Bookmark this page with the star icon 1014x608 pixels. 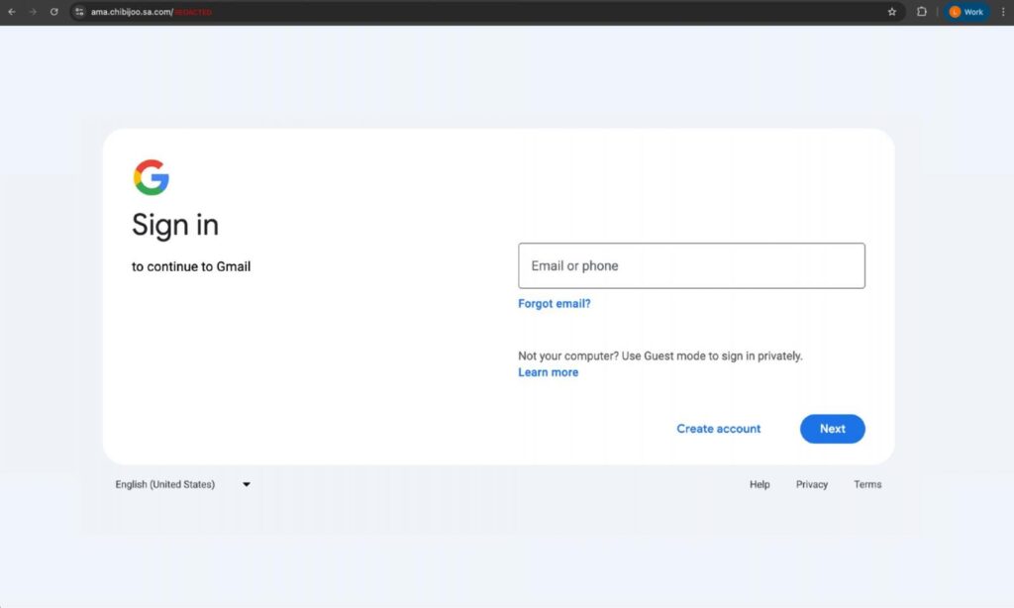click(891, 12)
